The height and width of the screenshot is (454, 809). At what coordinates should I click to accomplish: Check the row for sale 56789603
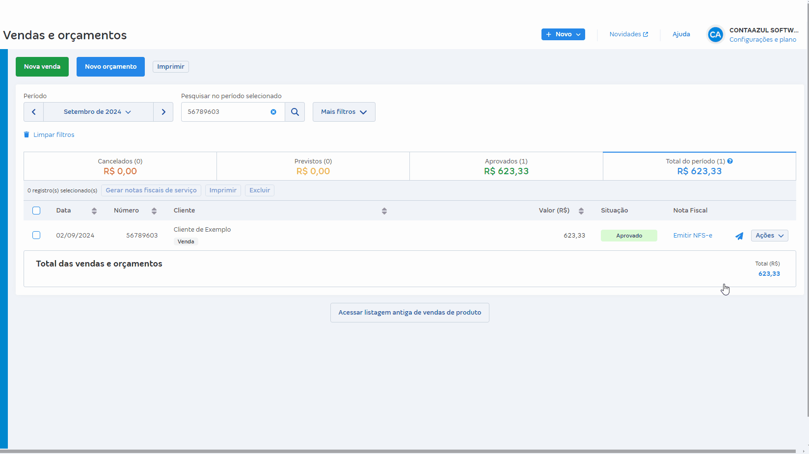pos(36,235)
